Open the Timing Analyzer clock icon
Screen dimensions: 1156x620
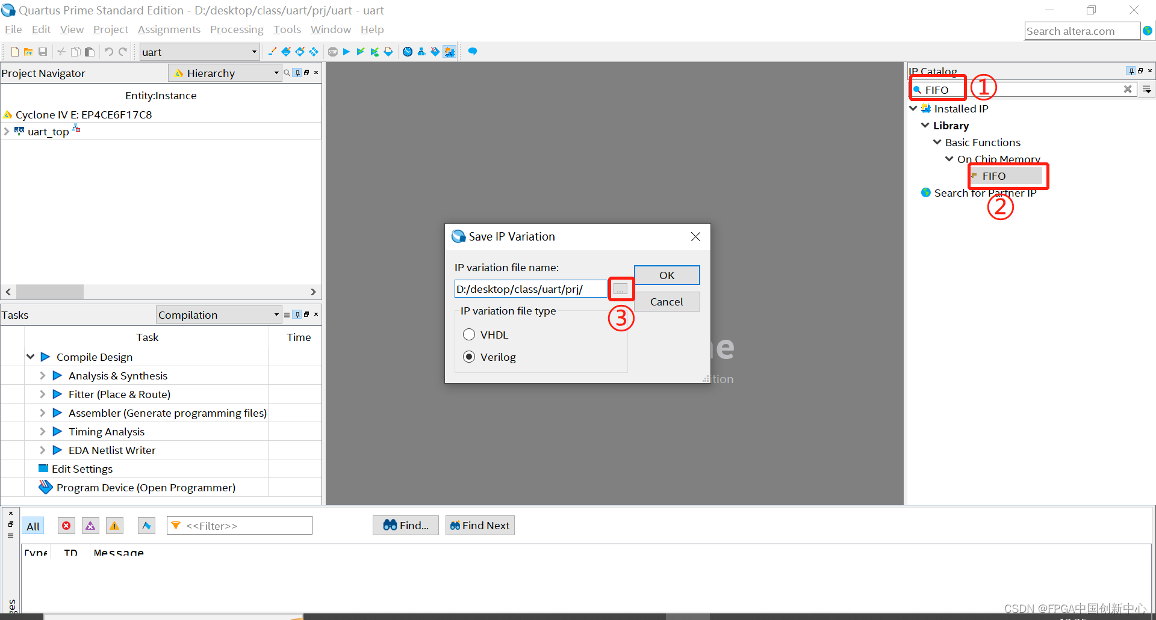tap(408, 52)
